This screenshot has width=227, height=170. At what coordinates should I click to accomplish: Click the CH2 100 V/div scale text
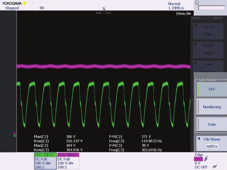pos(42,163)
